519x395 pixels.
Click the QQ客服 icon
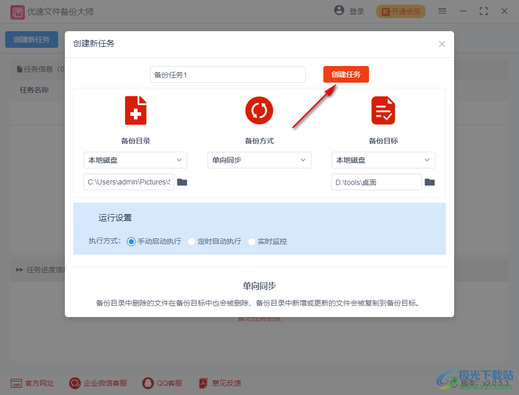[x=148, y=383]
